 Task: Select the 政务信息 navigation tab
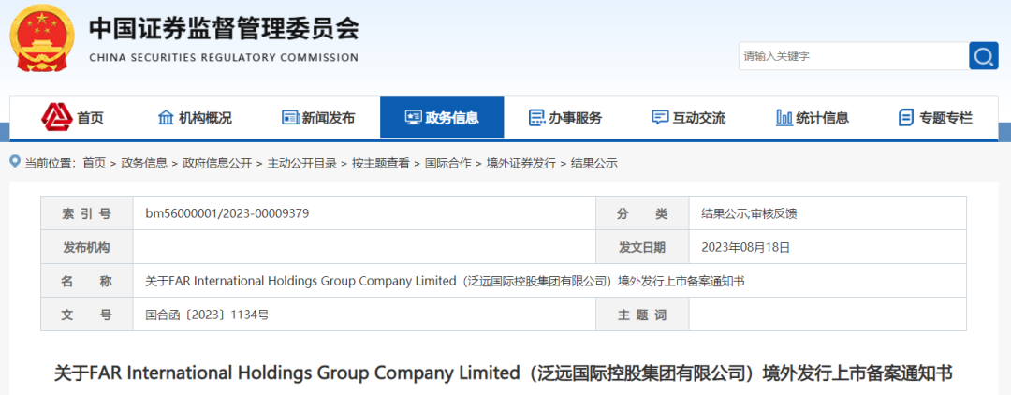(442, 117)
